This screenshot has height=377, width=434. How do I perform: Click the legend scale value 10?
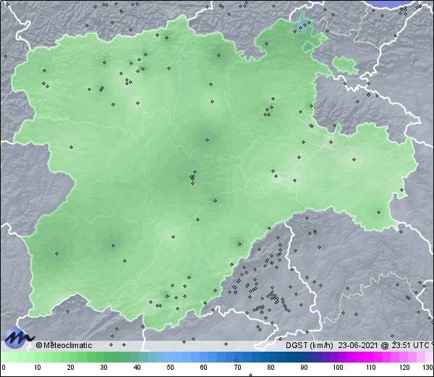point(38,368)
